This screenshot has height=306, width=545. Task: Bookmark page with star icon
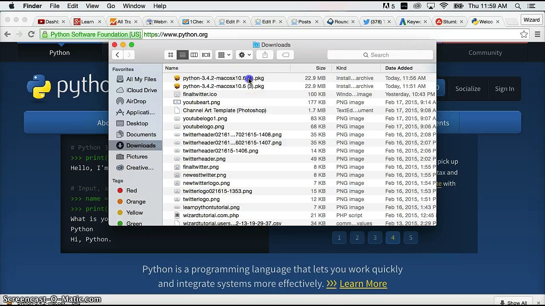coord(524,34)
